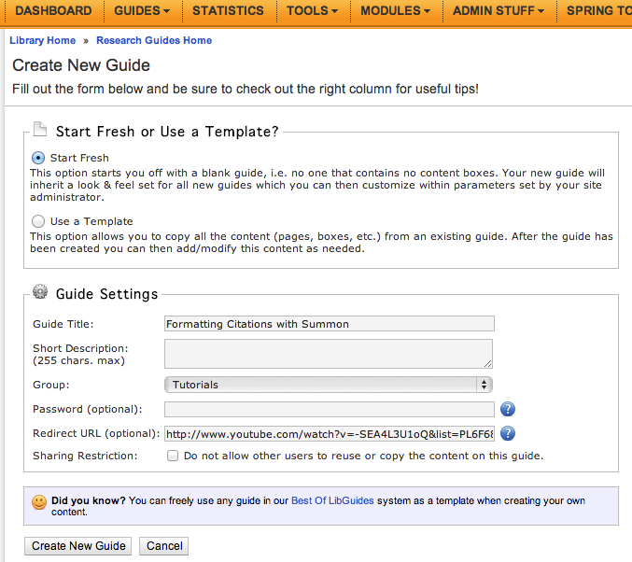The image size is (632, 562).
Task: Open the Admin Stuff menu
Action: click(499, 11)
